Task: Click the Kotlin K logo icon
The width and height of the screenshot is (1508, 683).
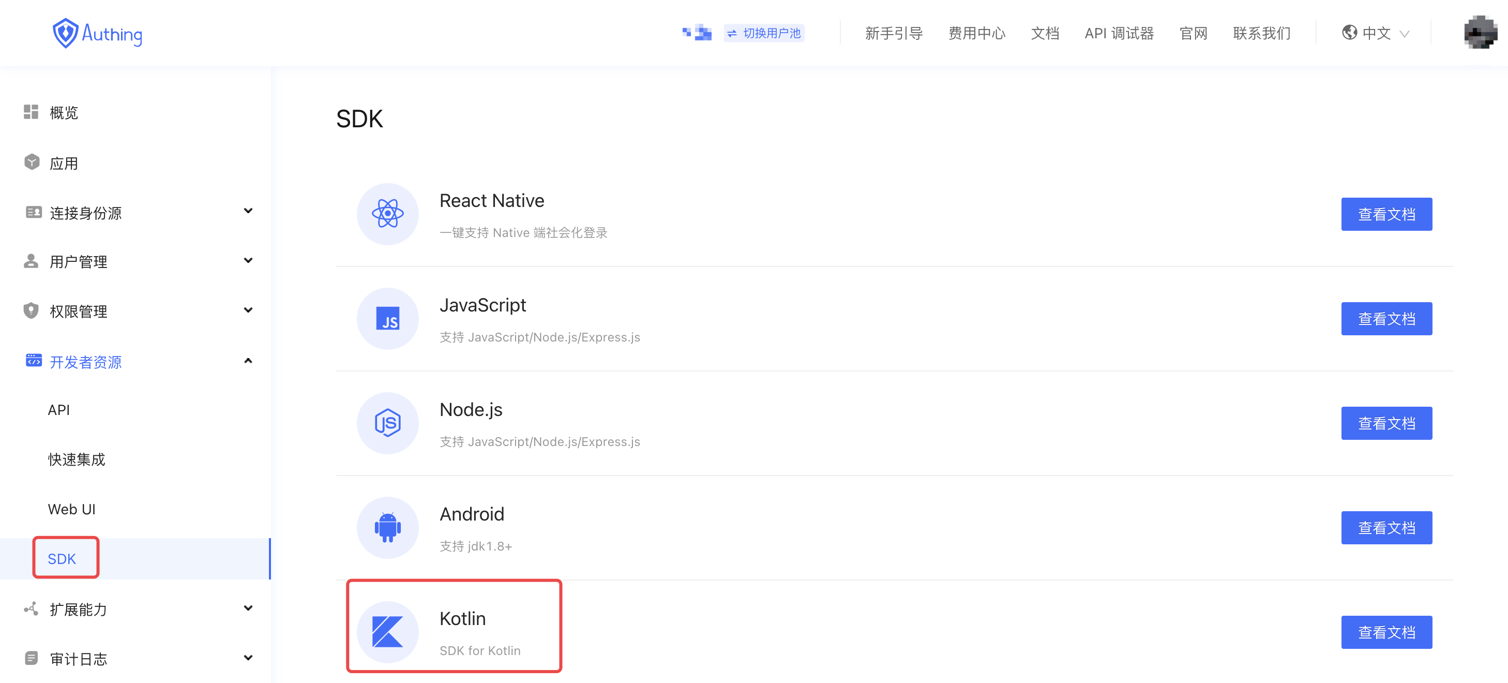Action: [x=387, y=631]
